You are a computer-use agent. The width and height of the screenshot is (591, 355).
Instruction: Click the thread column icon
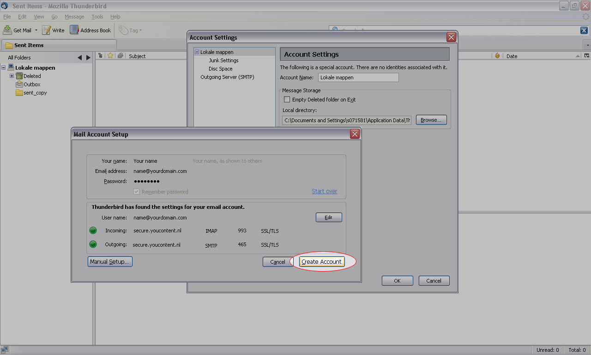point(100,56)
